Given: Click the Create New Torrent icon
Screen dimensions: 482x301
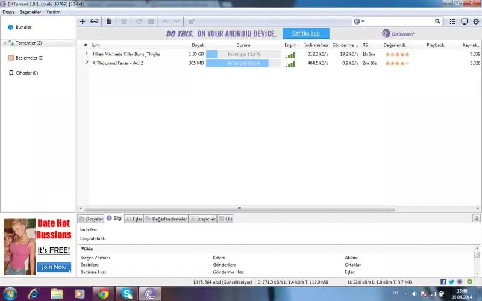Looking at the screenshot, I should pyautogui.click(x=109, y=22).
